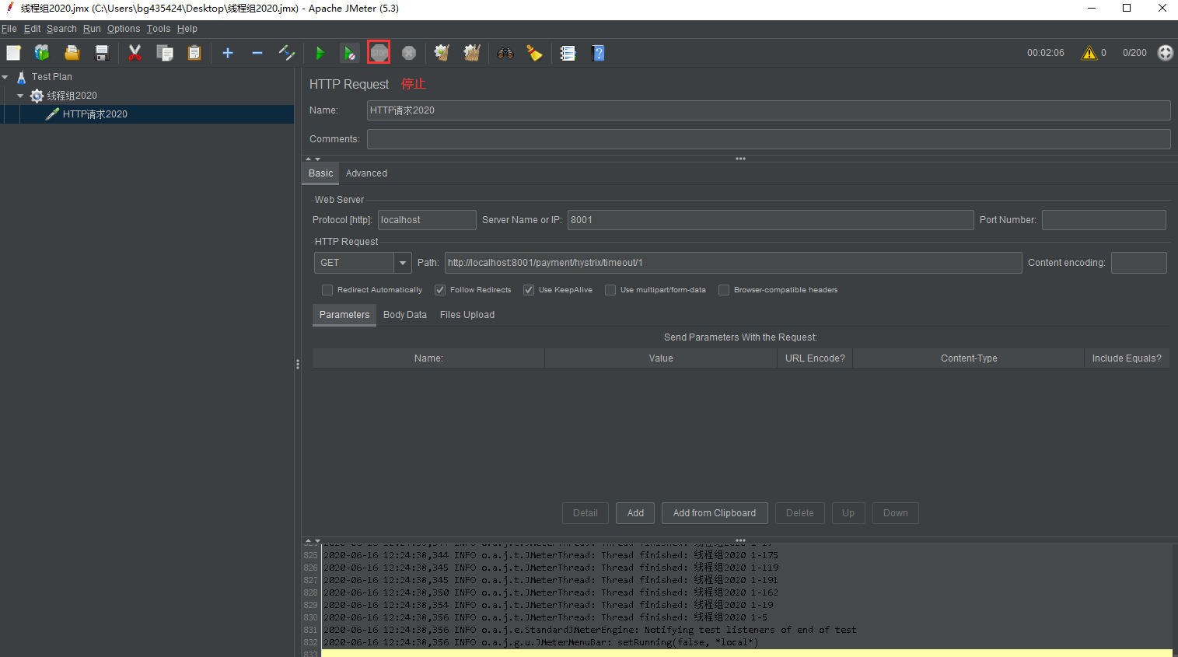Switch to the Advanced tab
The height and width of the screenshot is (657, 1178).
tap(366, 173)
